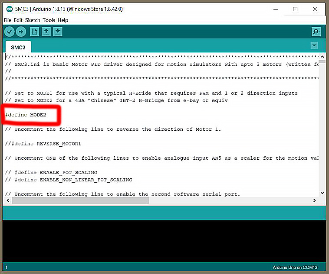Open the Sketch menu
This screenshot has width=329, height=274.
33,20
